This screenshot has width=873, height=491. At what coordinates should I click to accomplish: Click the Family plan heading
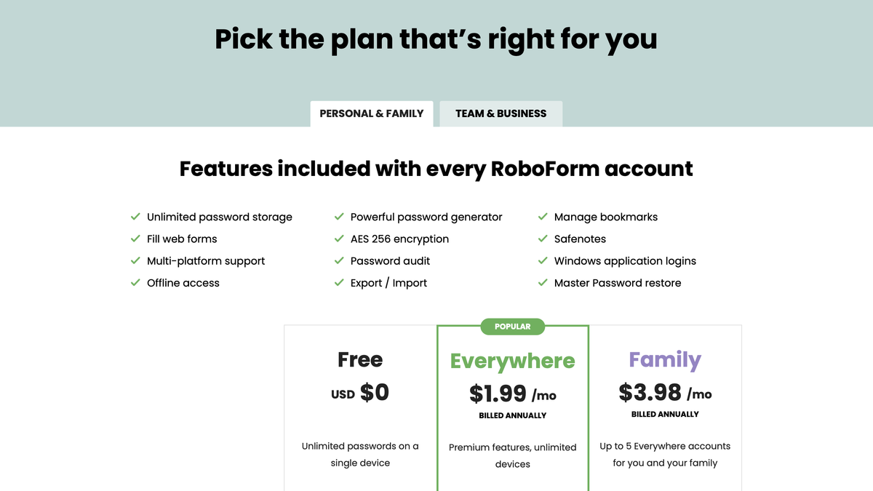tap(664, 359)
